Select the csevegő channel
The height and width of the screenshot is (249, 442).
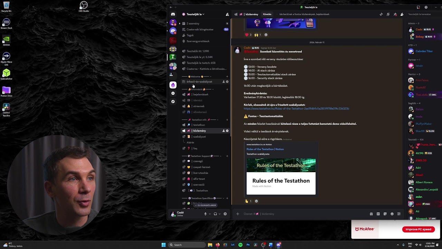pyautogui.click(x=205, y=161)
